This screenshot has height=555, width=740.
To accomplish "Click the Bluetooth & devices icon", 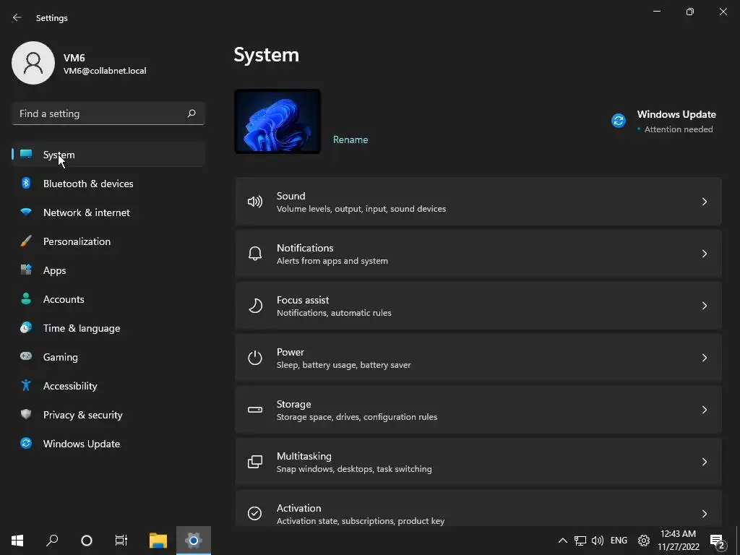I will 26,184.
